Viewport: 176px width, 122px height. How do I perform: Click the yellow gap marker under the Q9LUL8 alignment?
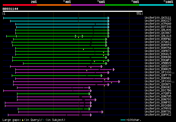tap(78, 37)
